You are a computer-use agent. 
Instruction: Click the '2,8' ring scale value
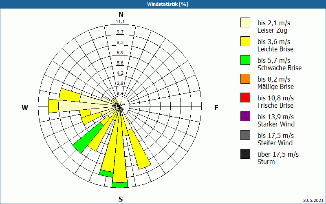click(120, 84)
